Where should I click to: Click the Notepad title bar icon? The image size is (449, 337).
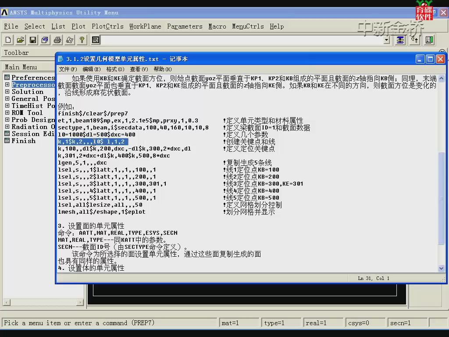coord(61,59)
